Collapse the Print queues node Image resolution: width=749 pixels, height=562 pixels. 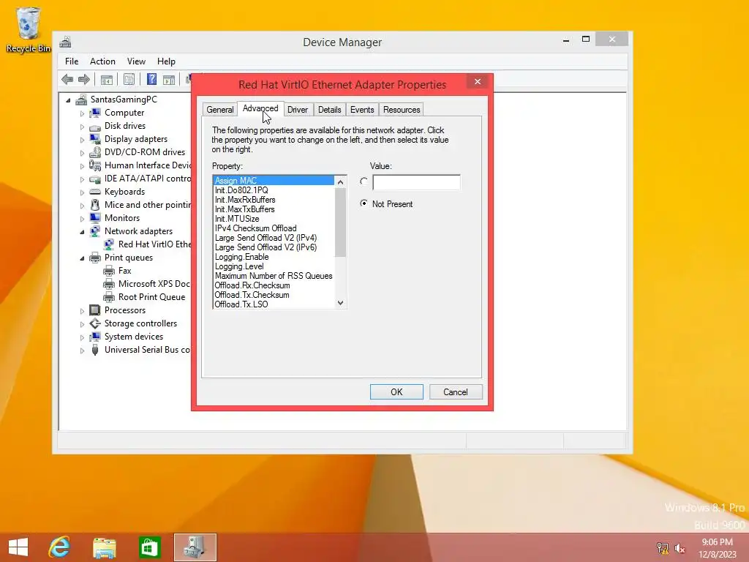[82, 258]
